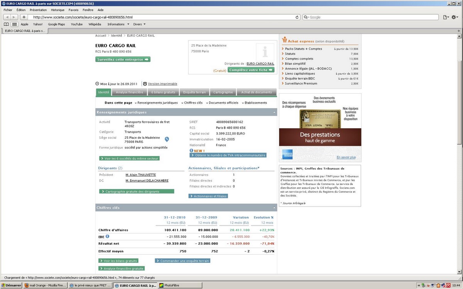Viewport: 463px width, 289px height.
Task: Click the map pin beside Siège social
Action: [167, 139]
